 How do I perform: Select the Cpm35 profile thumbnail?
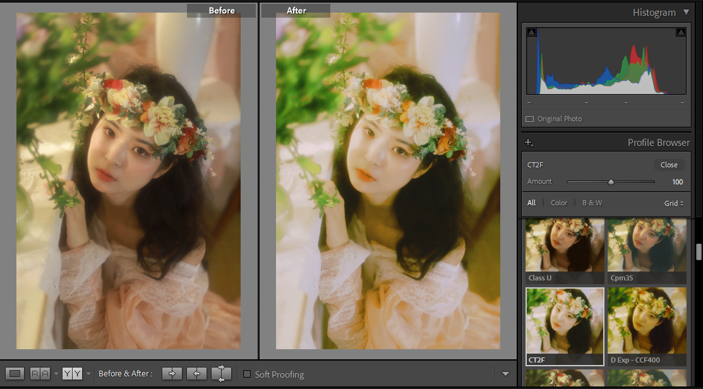pyautogui.click(x=647, y=251)
